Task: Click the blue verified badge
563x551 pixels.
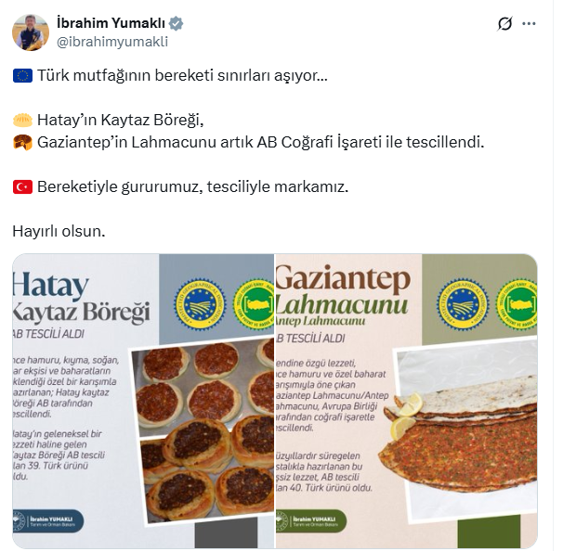Action: [176, 23]
